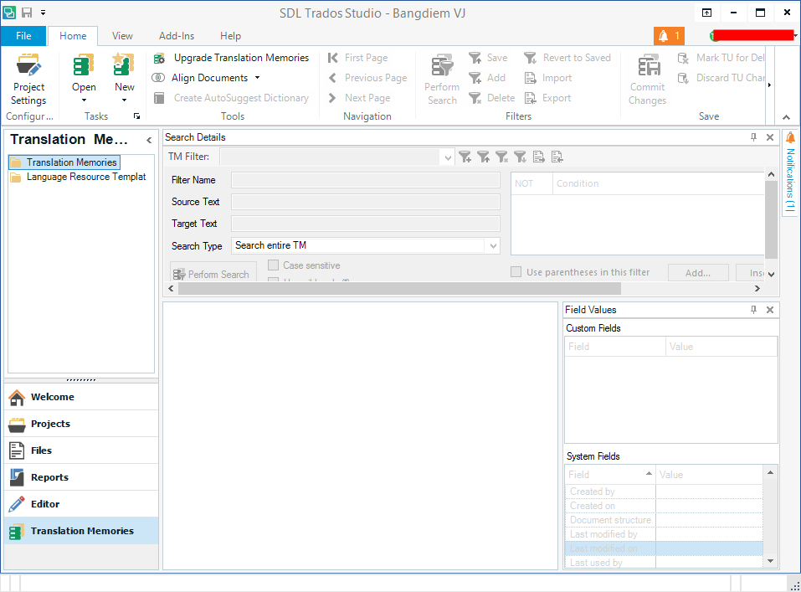Click horizontal scrollbar in Search Details

(399, 289)
